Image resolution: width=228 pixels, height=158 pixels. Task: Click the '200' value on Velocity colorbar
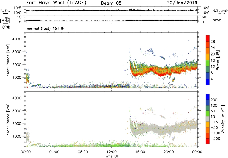pos(214,100)
